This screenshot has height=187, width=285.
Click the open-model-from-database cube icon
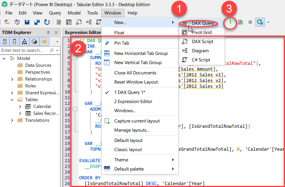pyautogui.click(x=17, y=22)
